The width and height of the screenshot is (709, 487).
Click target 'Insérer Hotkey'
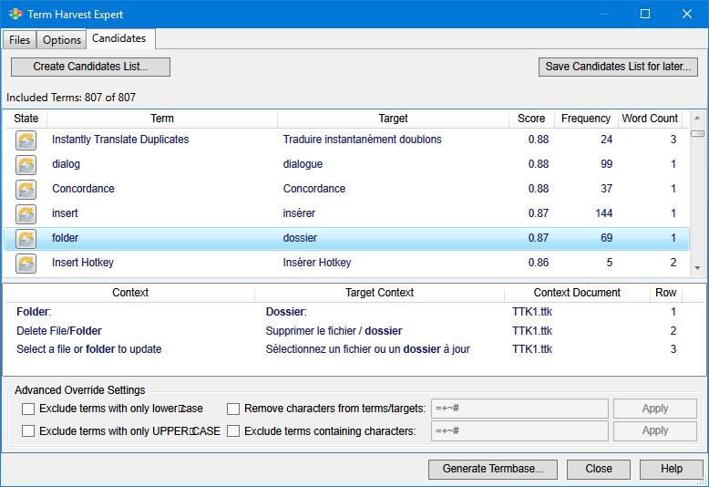(317, 263)
